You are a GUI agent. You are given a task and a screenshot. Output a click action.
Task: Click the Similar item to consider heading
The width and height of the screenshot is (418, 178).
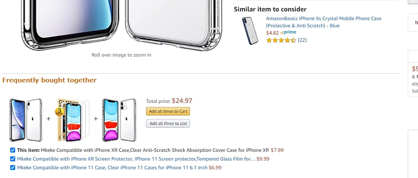270,9
